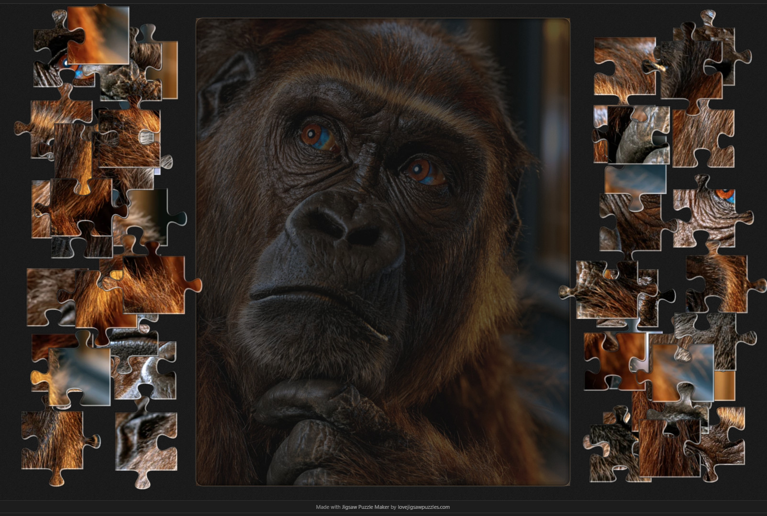Visit lovejigsawpuzzles.com from the footer

pyautogui.click(x=423, y=507)
